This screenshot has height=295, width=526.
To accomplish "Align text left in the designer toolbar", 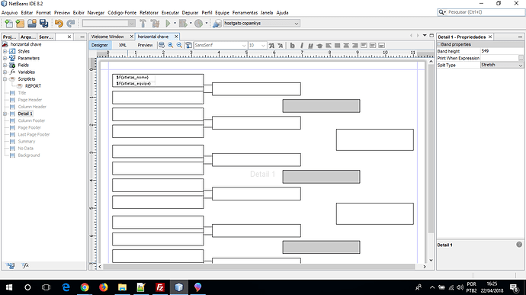I will tap(329, 45).
